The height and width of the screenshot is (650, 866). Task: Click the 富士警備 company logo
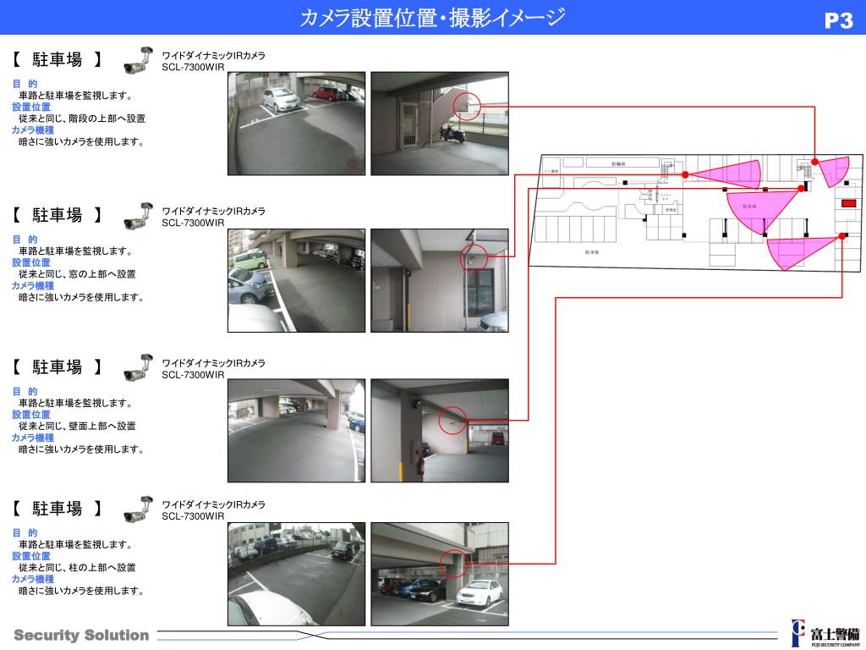tap(825, 633)
